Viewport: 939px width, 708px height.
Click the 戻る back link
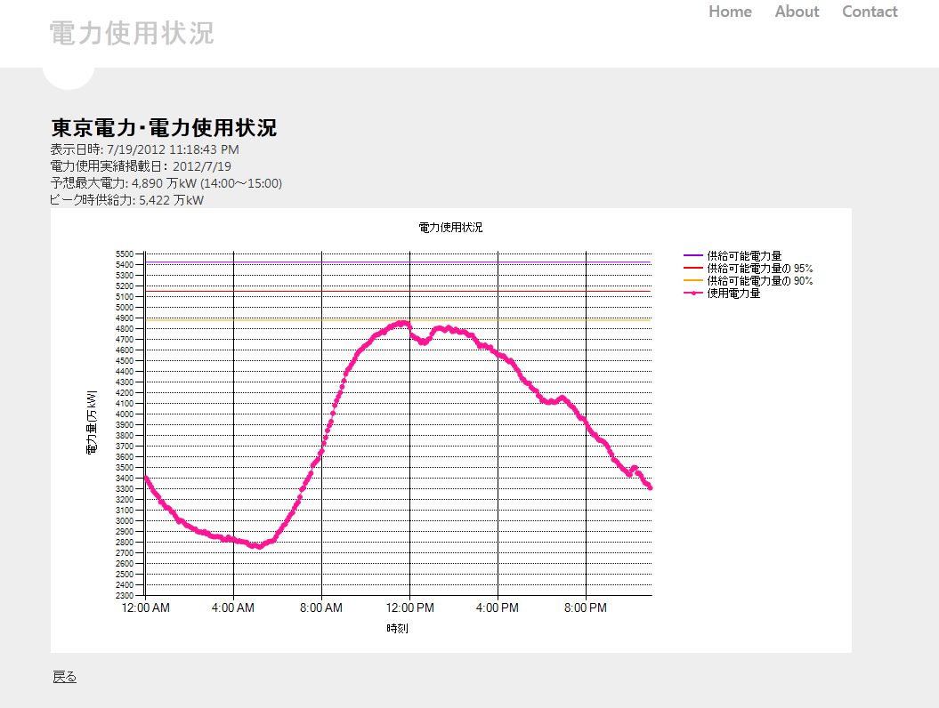click(x=65, y=677)
